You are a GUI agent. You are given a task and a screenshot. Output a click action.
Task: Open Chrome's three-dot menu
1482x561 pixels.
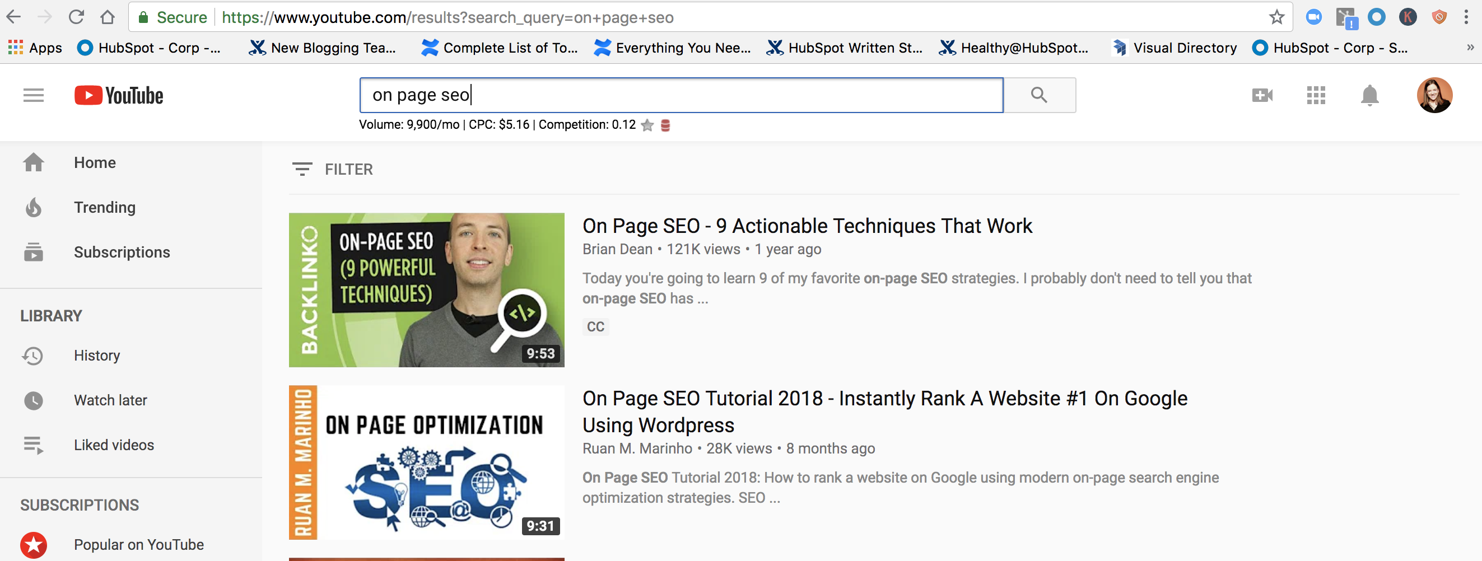pos(1466,17)
